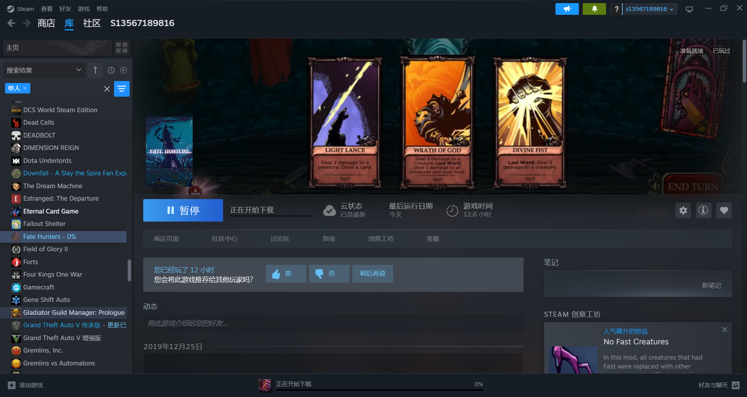This screenshot has width=747, height=397.
Task: Click the 暂停 pause download button
Action: (x=183, y=210)
